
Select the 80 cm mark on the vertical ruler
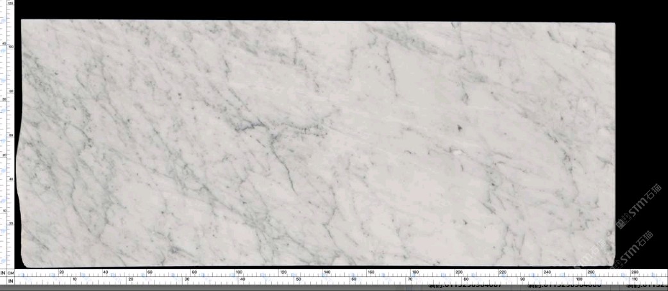11,91
